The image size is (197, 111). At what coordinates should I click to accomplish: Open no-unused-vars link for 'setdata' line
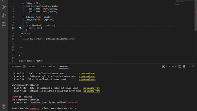(x=92, y=91)
